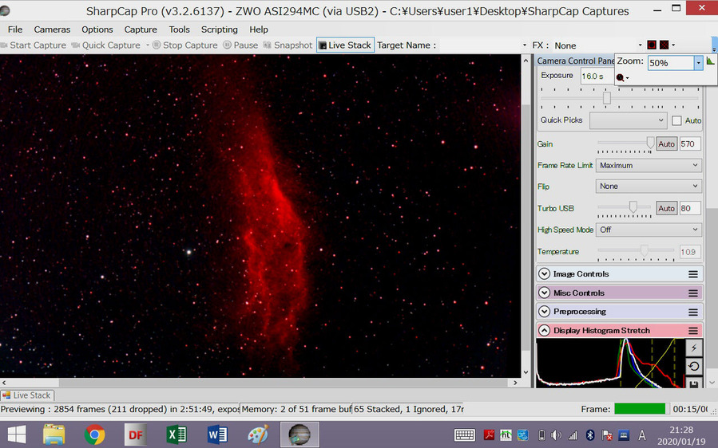Open the Scripting menu
The image size is (718, 448).
pyautogui.click(x=220, y=29)
